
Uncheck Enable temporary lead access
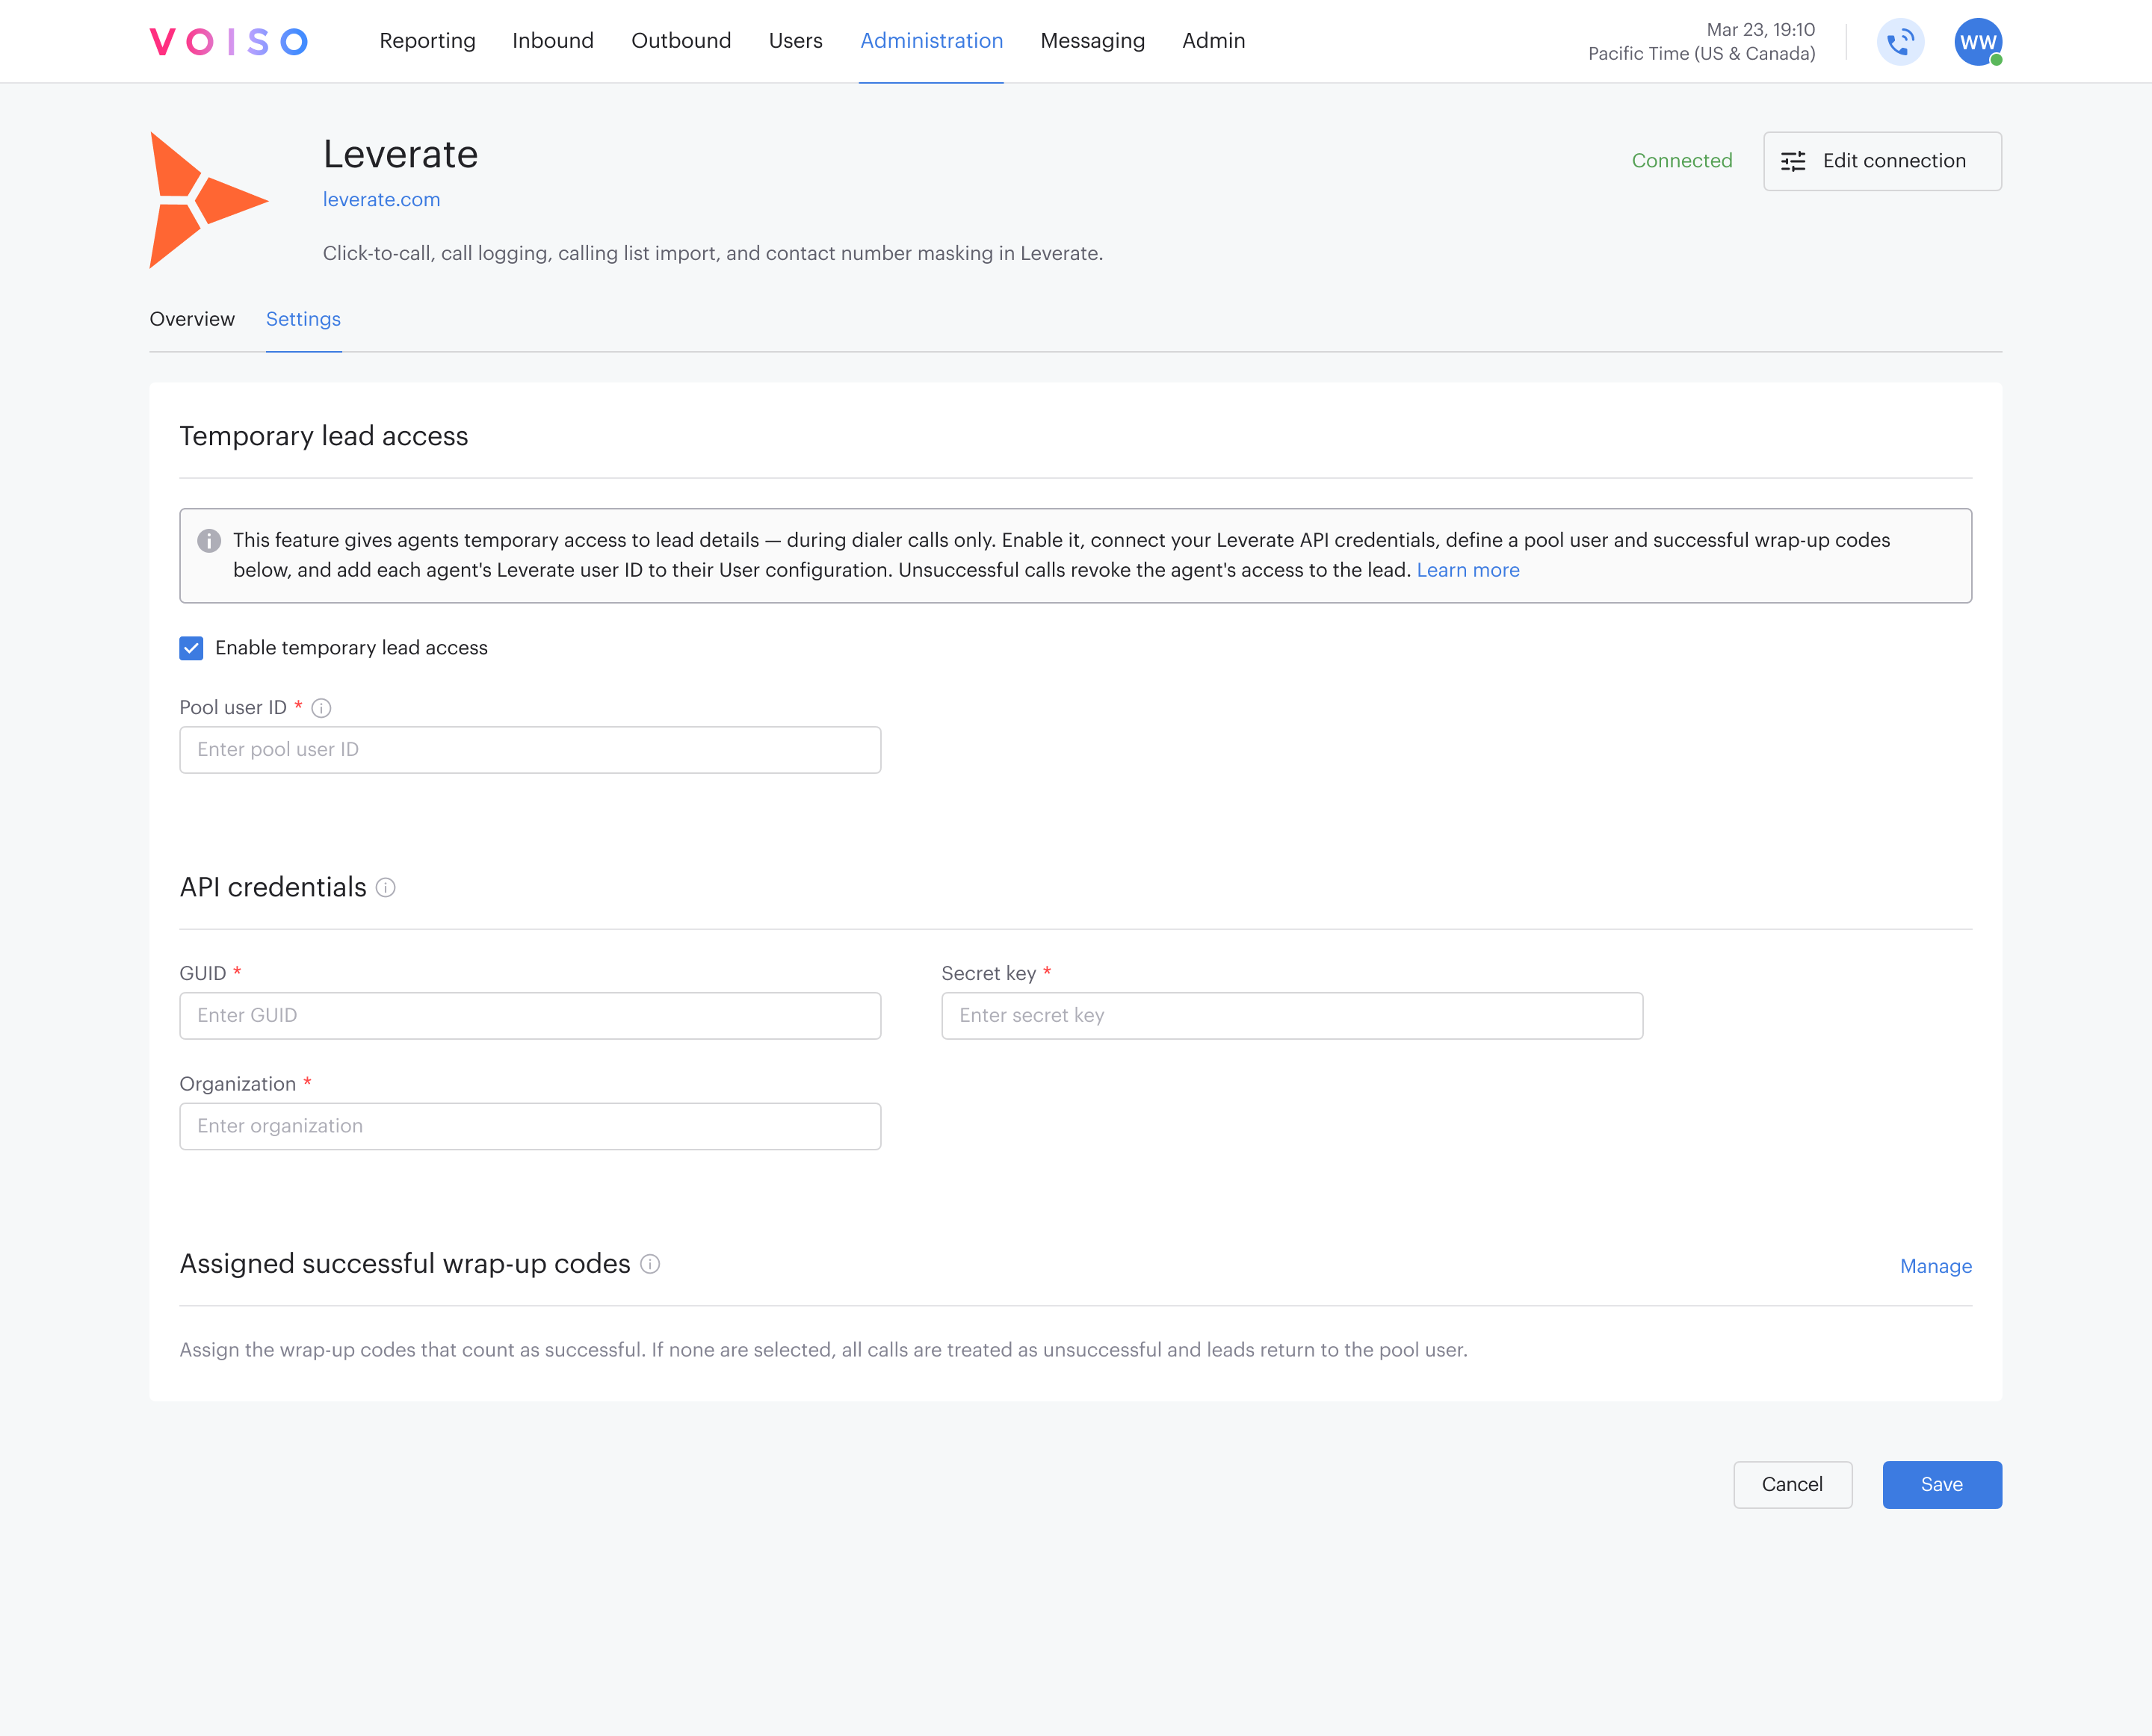pos(191,648)
